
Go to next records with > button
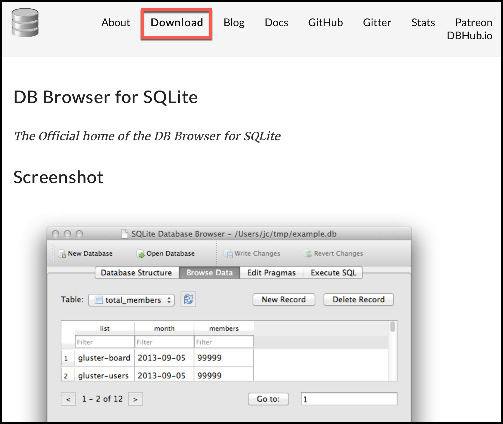click(x=136, y=399)
